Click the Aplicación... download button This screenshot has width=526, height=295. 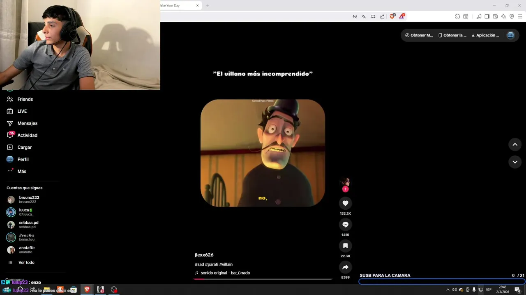485,35
